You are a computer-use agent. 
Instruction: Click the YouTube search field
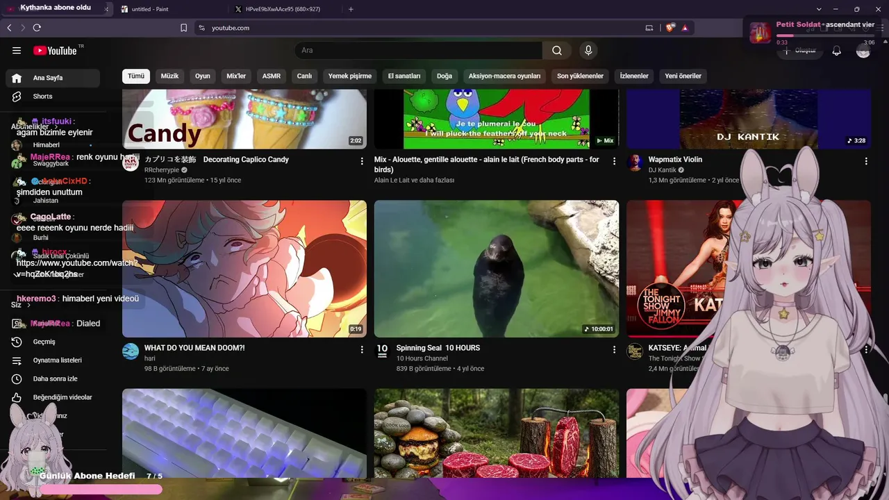pos(418,51)
